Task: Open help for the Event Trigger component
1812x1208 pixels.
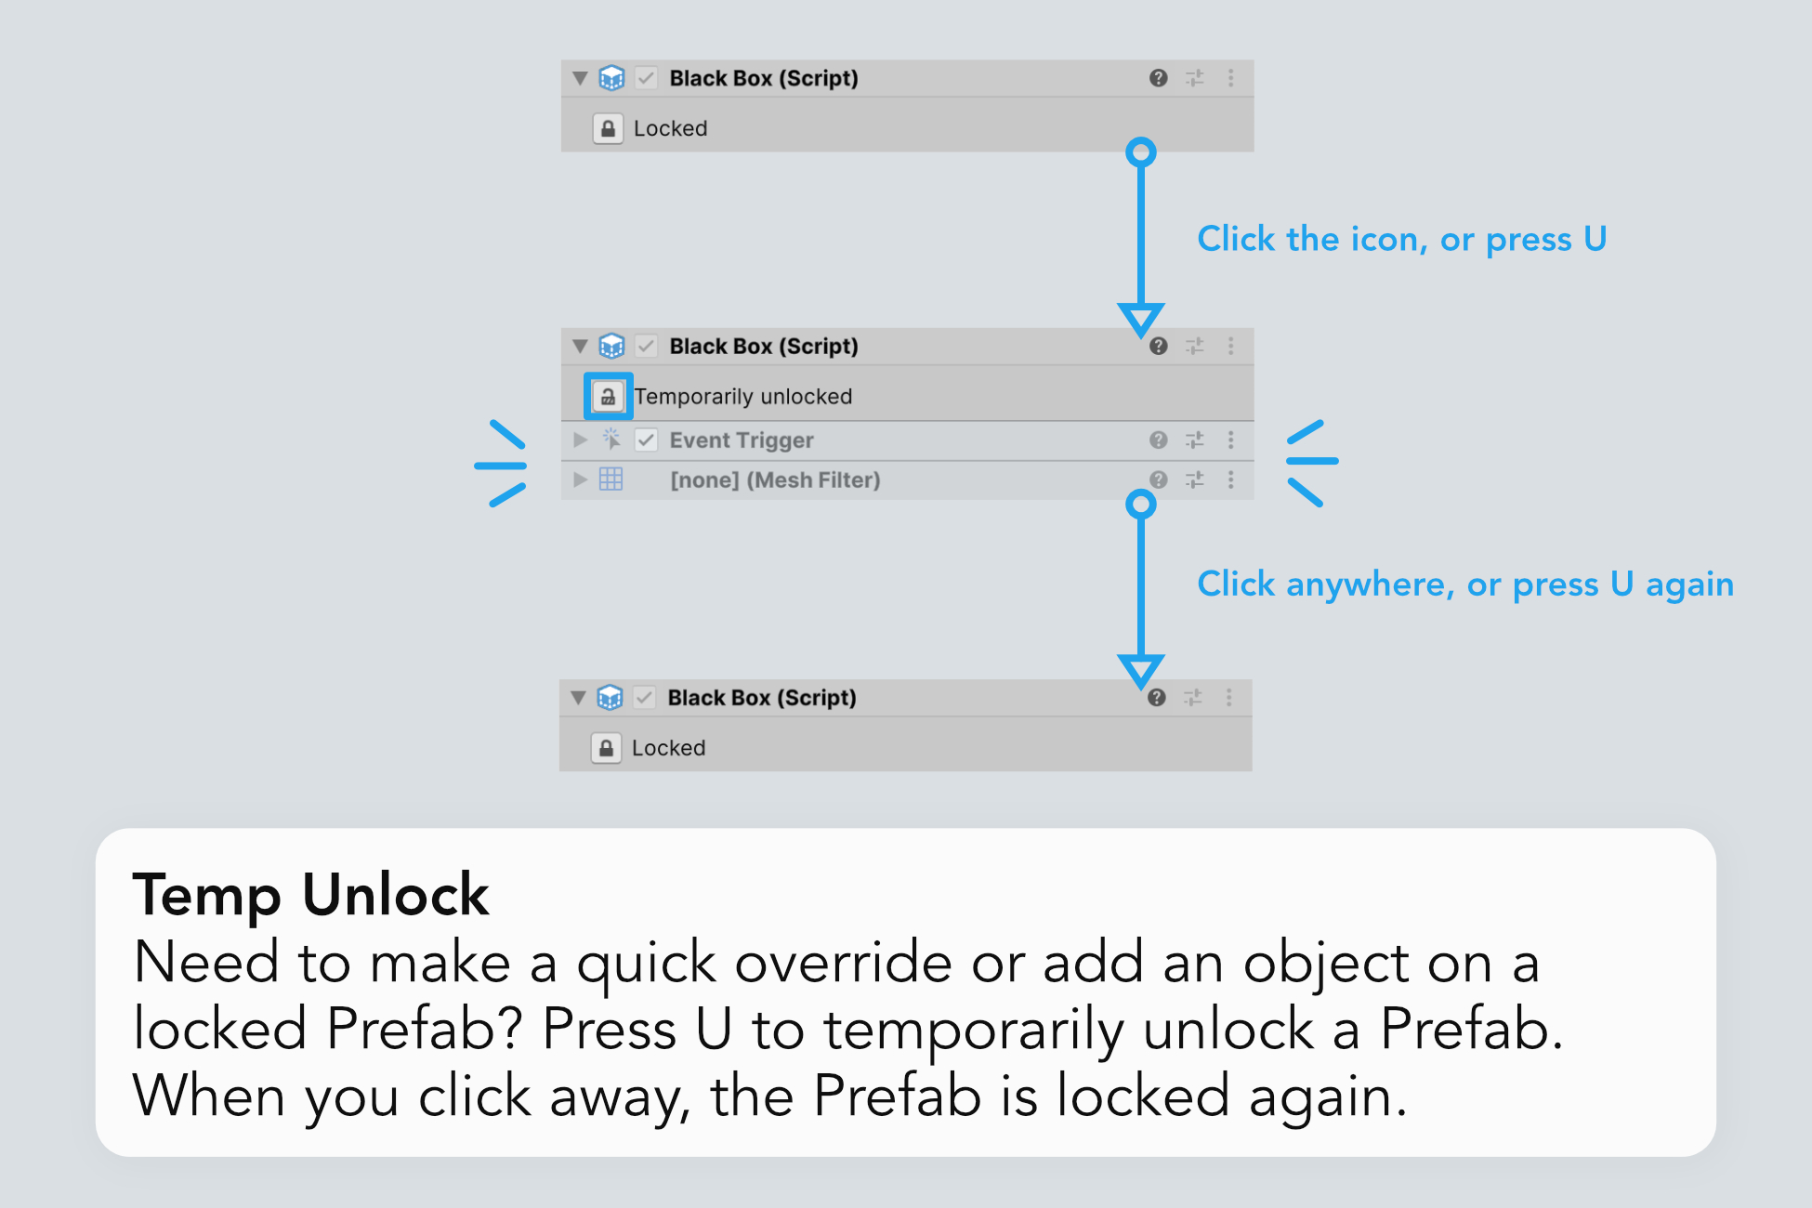Action: click(x=1158, y=440)
